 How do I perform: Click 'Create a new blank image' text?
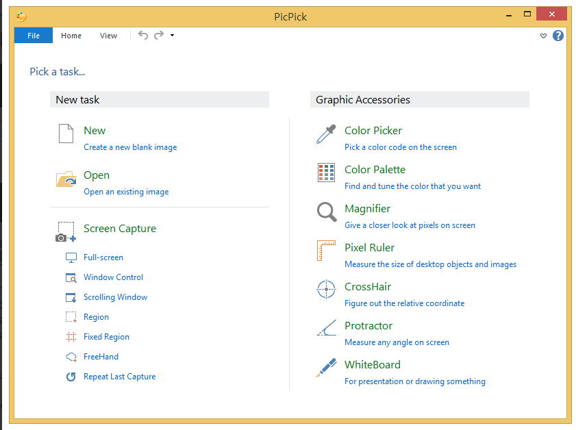coord(130,147)
